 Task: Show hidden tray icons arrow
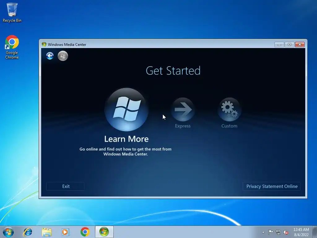tap(263, 232)
